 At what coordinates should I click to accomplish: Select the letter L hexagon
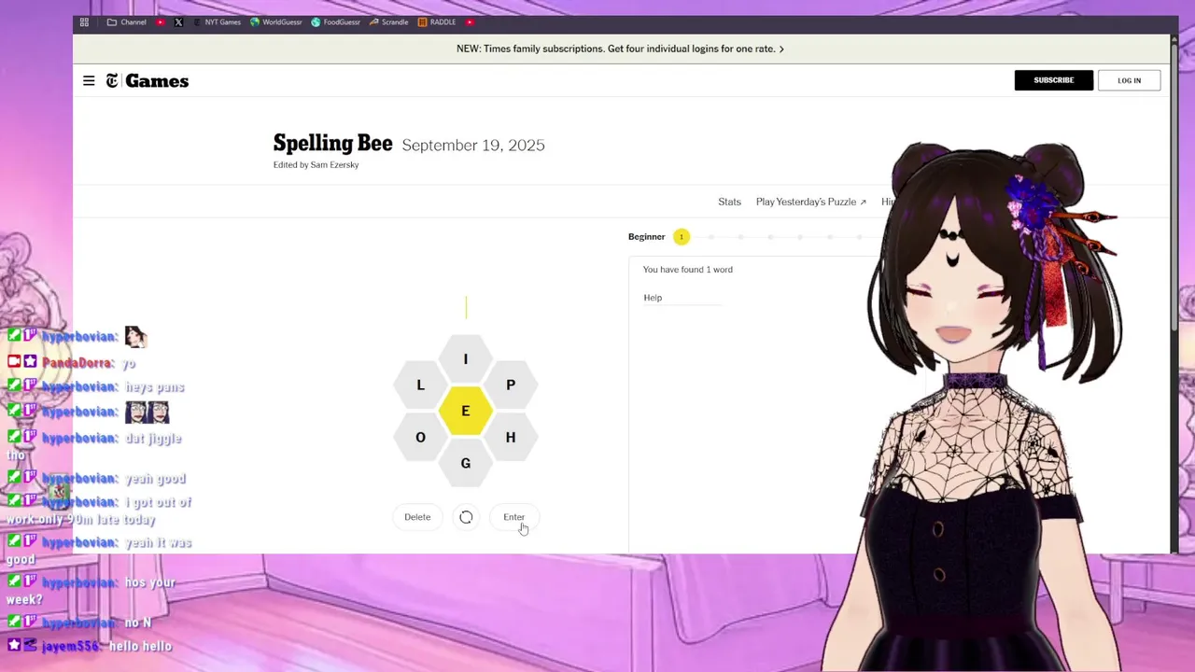(420, 385)
